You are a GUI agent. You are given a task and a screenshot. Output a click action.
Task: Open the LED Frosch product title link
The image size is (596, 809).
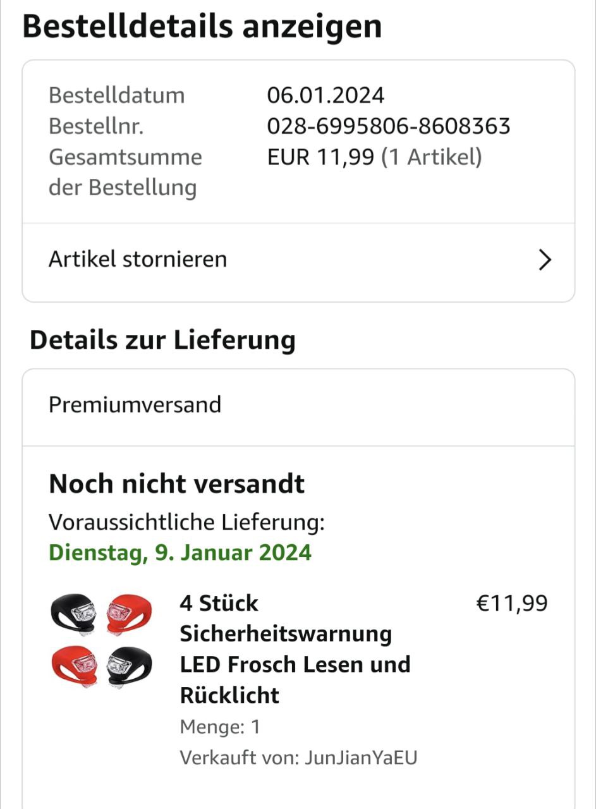(295, 649)
